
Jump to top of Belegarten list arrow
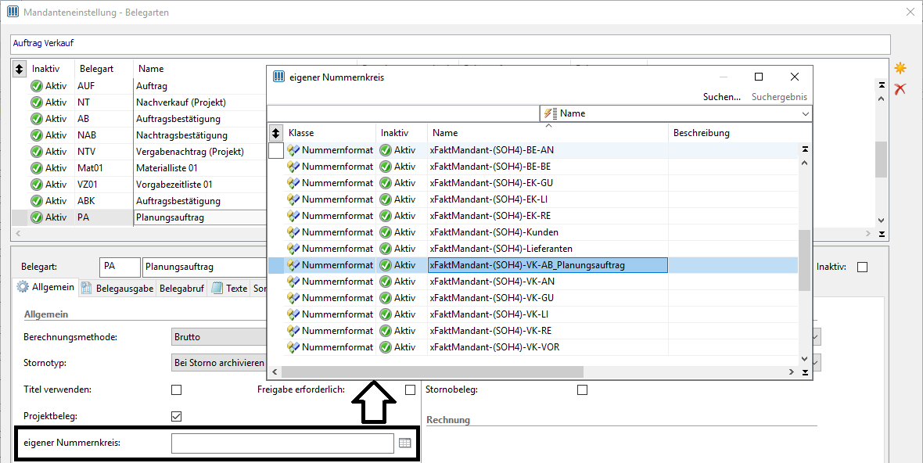[882, 85]
